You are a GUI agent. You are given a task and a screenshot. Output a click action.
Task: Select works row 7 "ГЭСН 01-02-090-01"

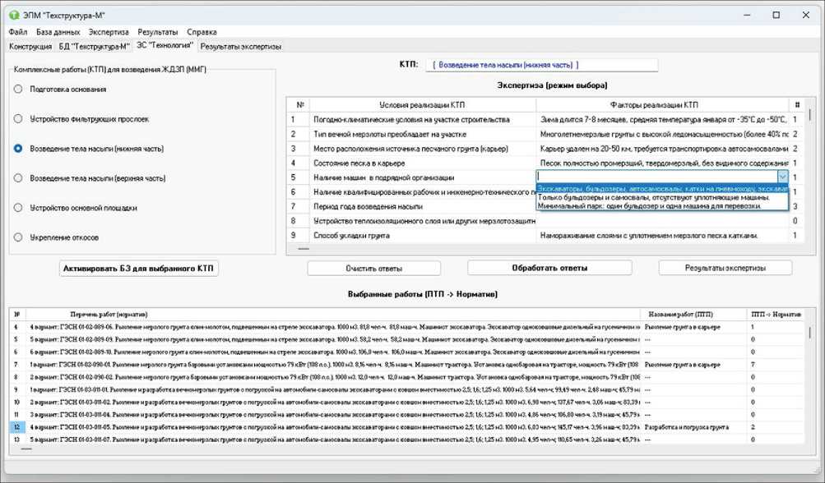click(334, 364)
